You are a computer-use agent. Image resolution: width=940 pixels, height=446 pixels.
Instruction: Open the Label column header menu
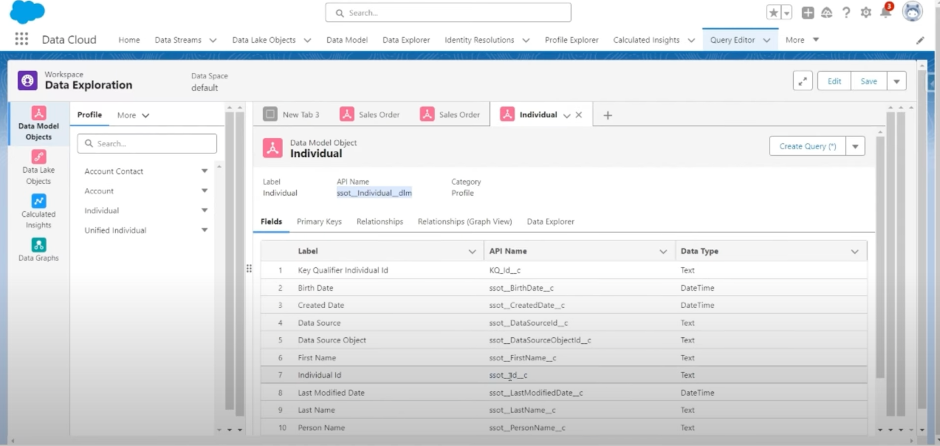pos(472,251)
